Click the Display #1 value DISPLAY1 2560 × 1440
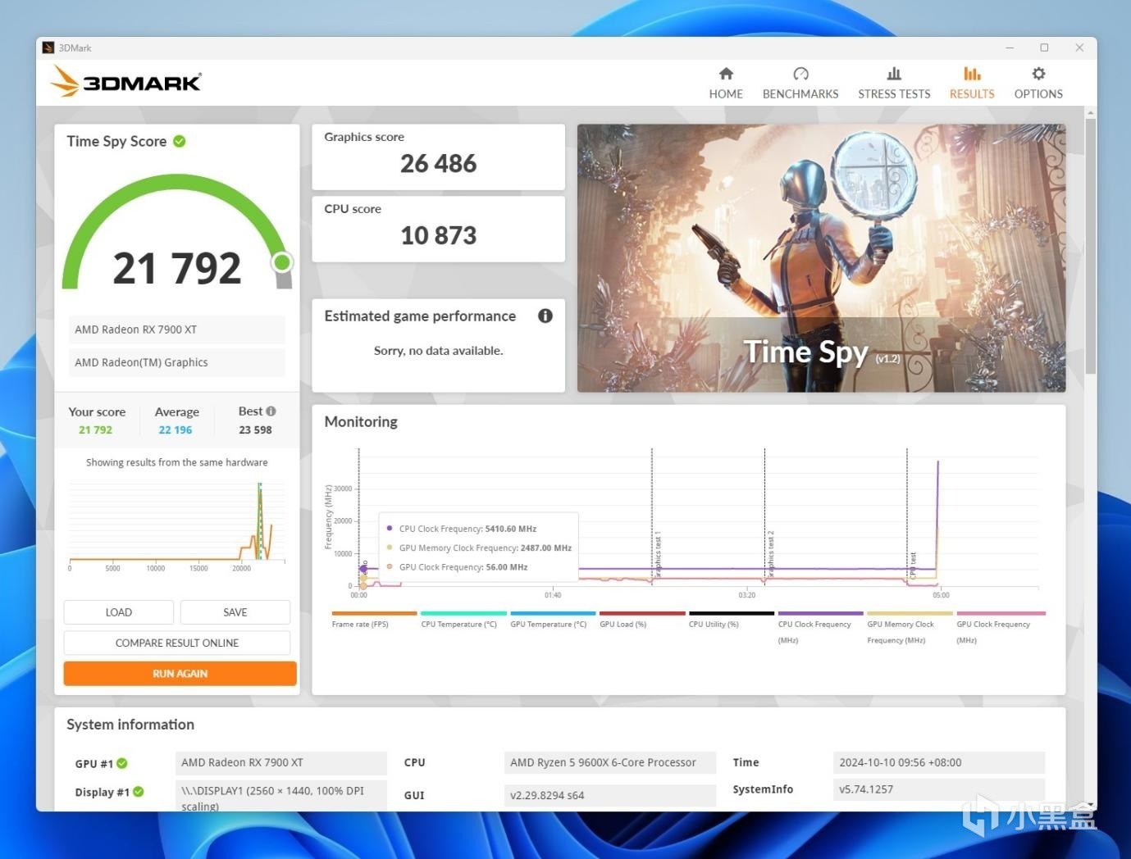This screenshot has width=1131, height=859. (x=281, y=797)
